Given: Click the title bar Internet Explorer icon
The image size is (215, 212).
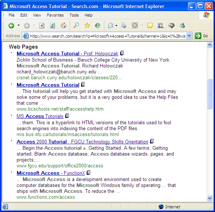Looking at the screenshot, I should 5,6.
